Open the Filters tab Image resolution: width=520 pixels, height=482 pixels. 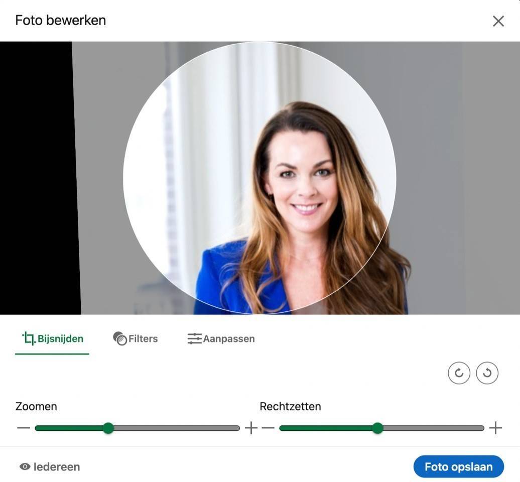pos(136,339)
